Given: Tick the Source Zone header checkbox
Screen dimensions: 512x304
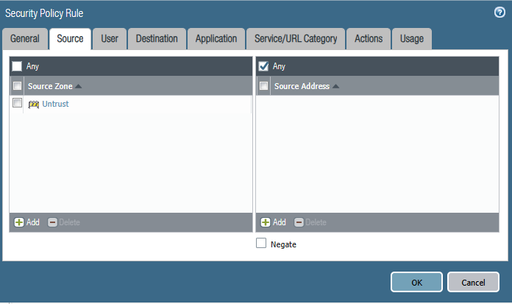Looking at the screenshot, I should 18,86.
